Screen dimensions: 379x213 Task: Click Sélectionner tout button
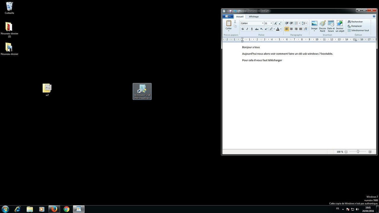pos(358,30)
